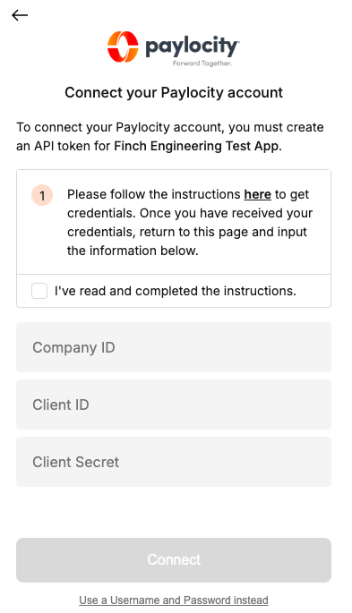This screenshot has height=613, width=352.
Task: Focus the Client Secret input field
Action: coord(174,462)
